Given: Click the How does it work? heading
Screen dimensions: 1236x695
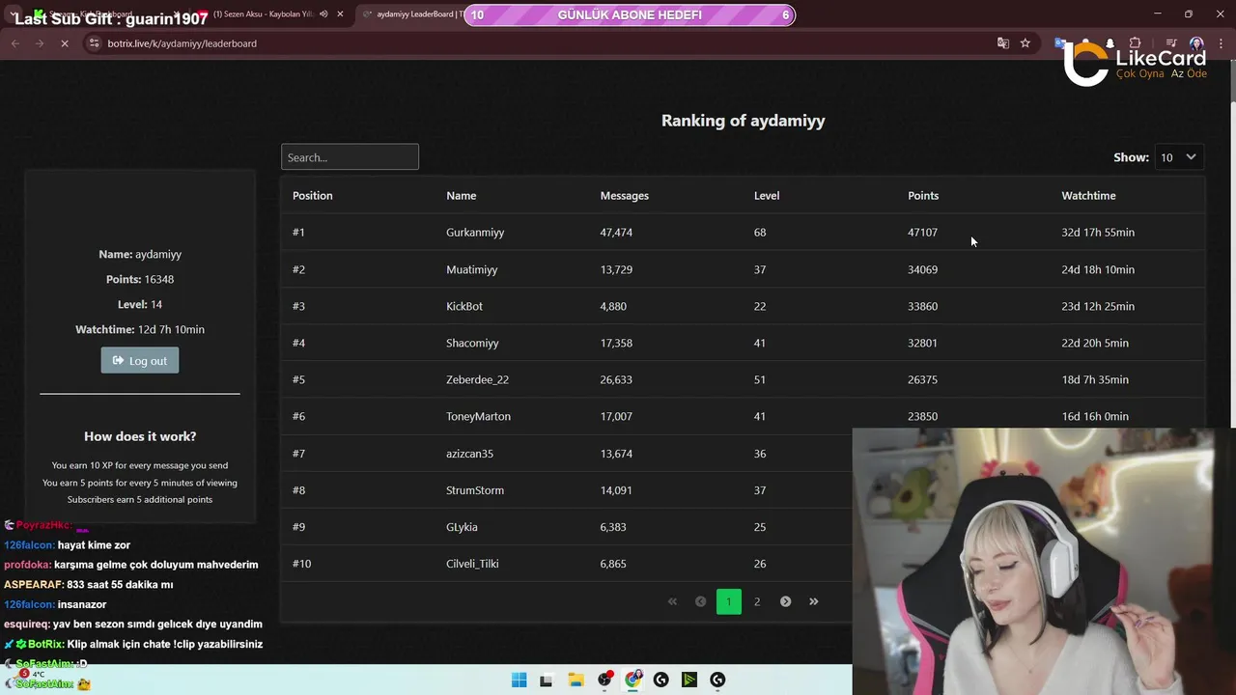Looking at the screenshot, I should click(x=140, y=436).
